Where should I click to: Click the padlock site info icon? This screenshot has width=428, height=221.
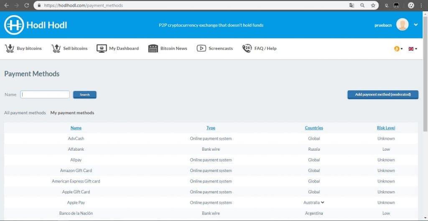pyautogui.click(x=39, y=5)
